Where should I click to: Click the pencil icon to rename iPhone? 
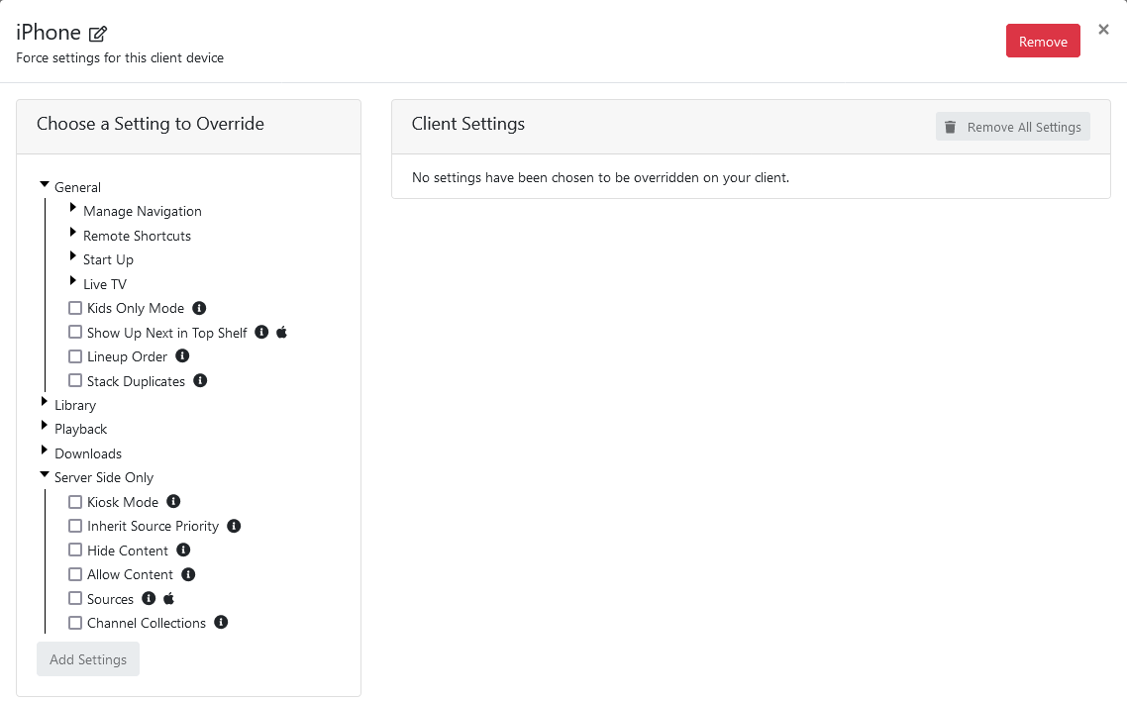pyautogui.click(x=97, y=33)
